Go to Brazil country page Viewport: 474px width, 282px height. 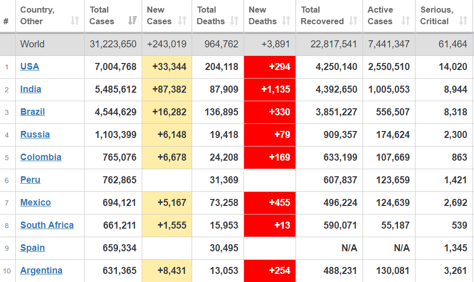pos(33,112)
